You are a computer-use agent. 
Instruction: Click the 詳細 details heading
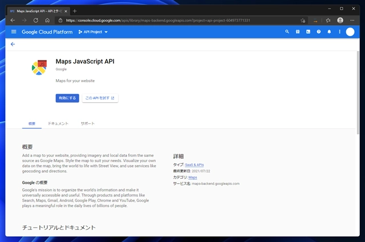click(179, 156)
